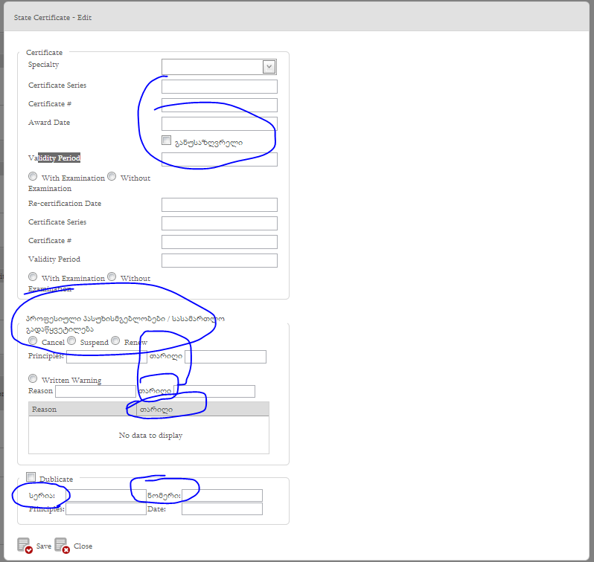Focus the სერია input in Dublicate section

pyautogui.click(x=103, y=495)
